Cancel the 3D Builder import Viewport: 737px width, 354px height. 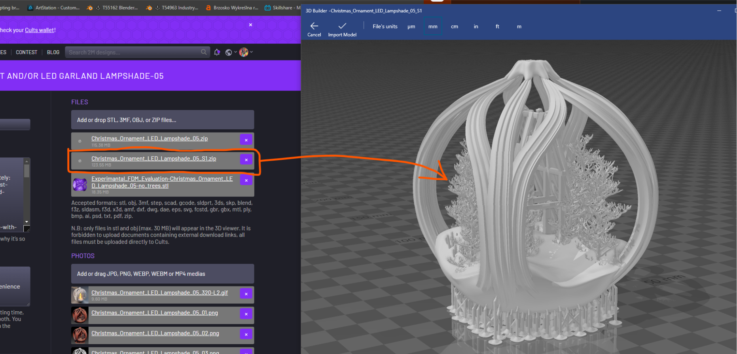[x=314, y=29]
